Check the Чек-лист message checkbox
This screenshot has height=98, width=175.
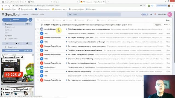pos(38,42)
